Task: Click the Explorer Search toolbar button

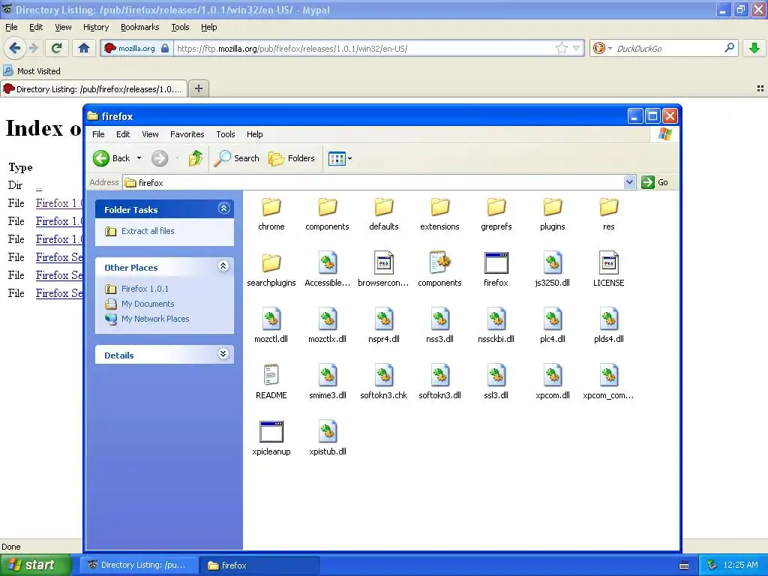Action: coord(236,158)
